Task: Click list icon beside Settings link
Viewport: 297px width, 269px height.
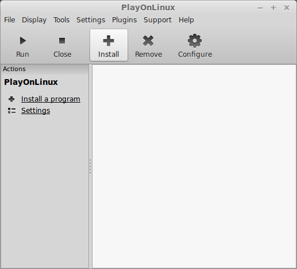Action: pos(11,111)
